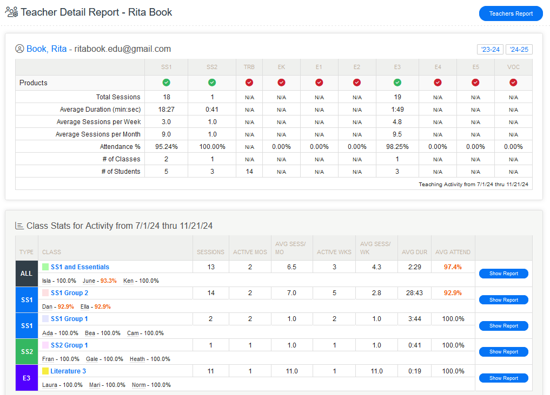The image size is (550, 395).
Task: Click the red status icon under EK
Action: pos(281,83)
